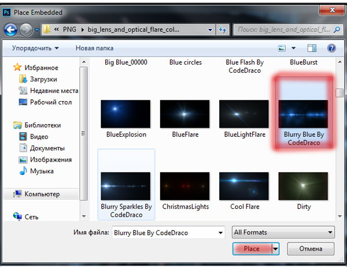
Task: Open view options dropdown arrow
Action: pos(293,48)
